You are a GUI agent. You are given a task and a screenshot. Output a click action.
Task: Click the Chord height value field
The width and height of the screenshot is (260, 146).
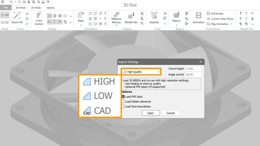[x=193, y=69]
